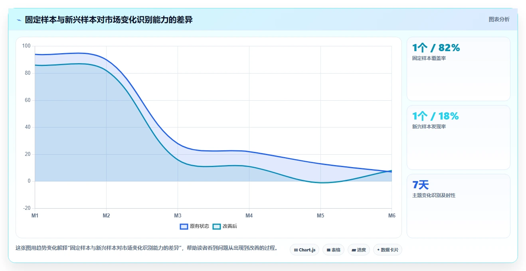The height and width of the screenshot is (271, 526).
Task: Click the 改善后 teal legend color box
Action: pyautogui.click(x=216, y=226)
